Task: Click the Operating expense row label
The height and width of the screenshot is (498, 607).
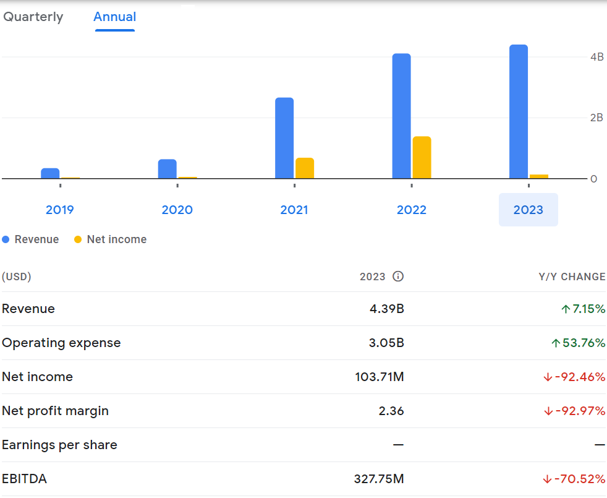Action: coord(61,343)
